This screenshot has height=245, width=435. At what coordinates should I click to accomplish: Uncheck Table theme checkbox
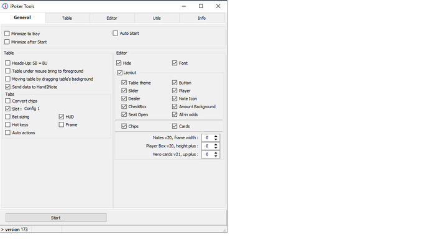124,83
